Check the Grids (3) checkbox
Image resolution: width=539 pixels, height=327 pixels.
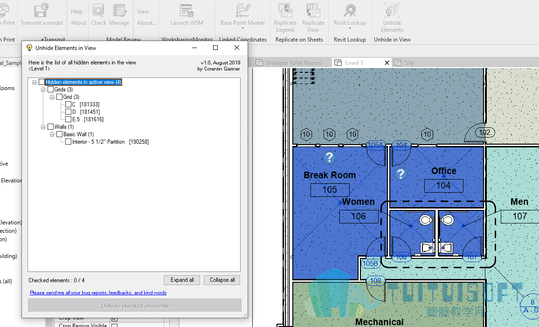click(x=50, y=90)
